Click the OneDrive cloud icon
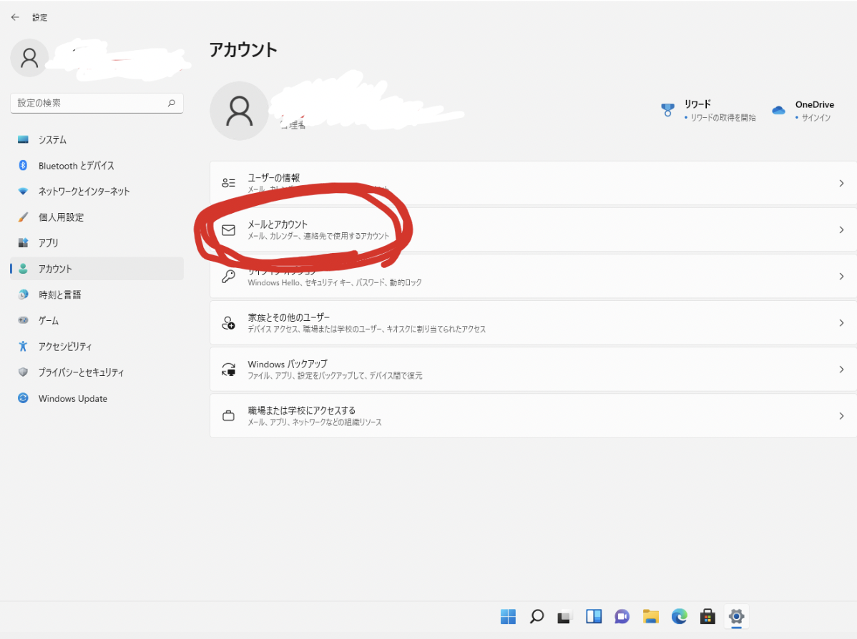Viewport: 857px width, 639px height. (x=778, y=110)
